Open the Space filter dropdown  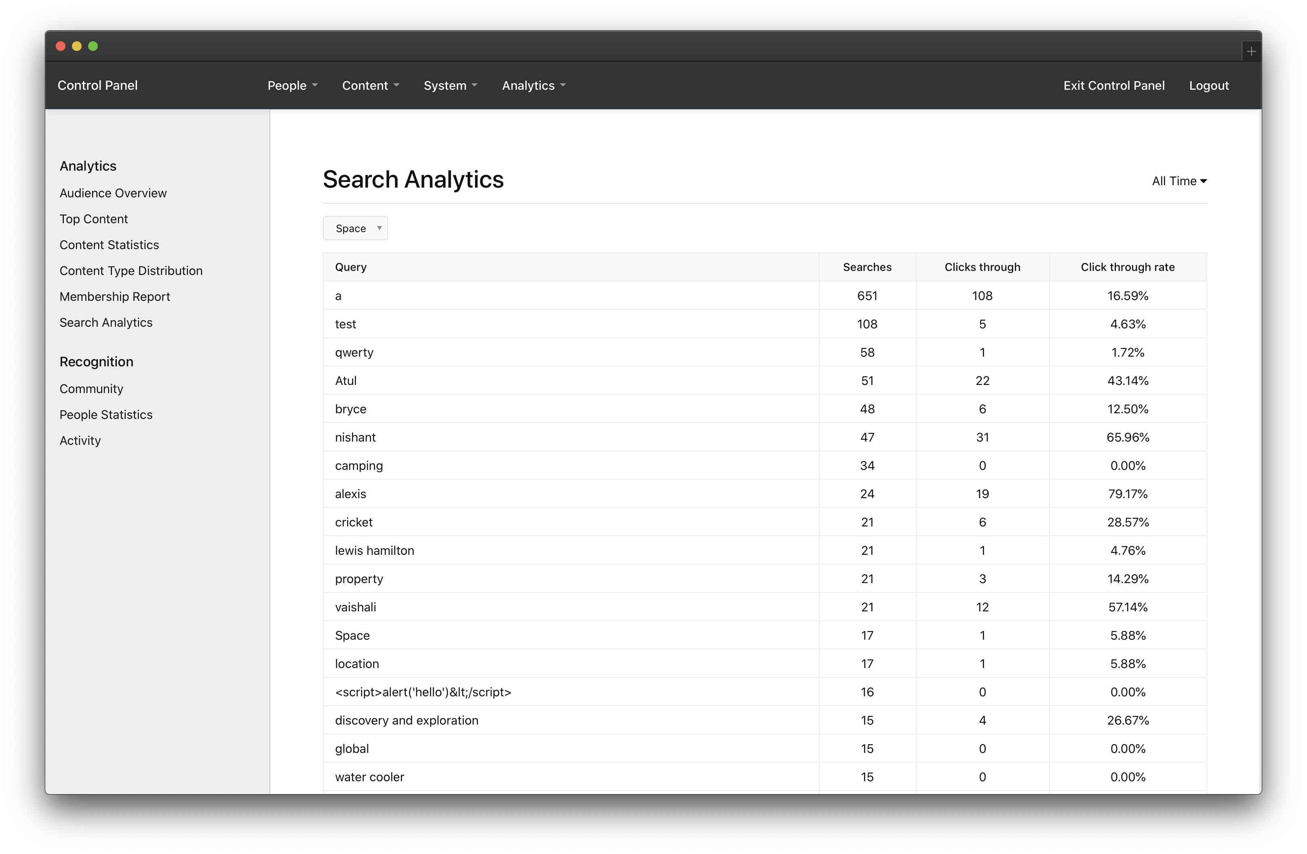pyautogui.click(x=355, y=228)
